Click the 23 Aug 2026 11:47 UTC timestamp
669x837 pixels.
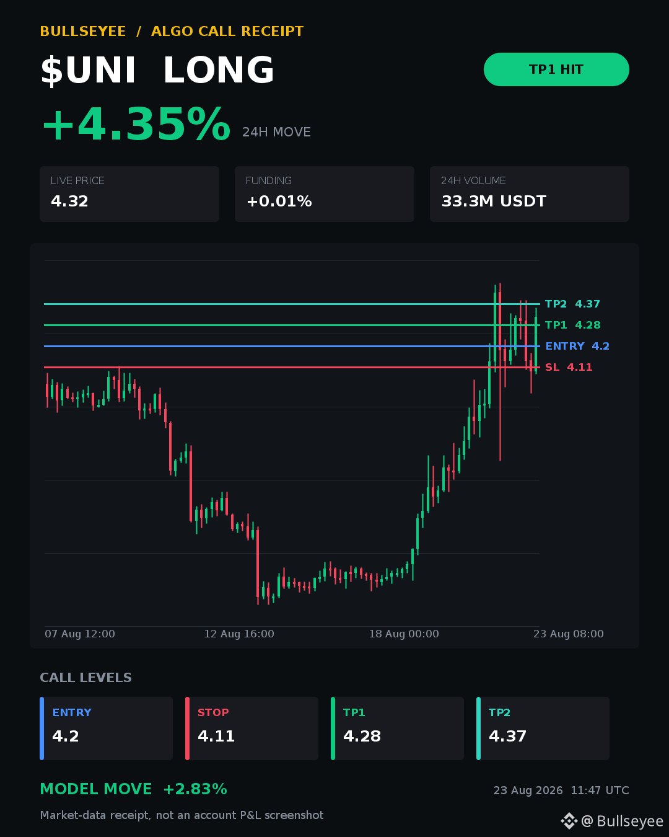coord(561,790)
